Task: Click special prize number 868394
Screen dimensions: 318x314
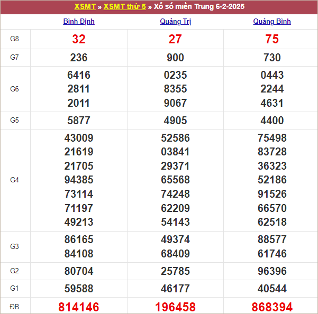Action: [272, 307]
